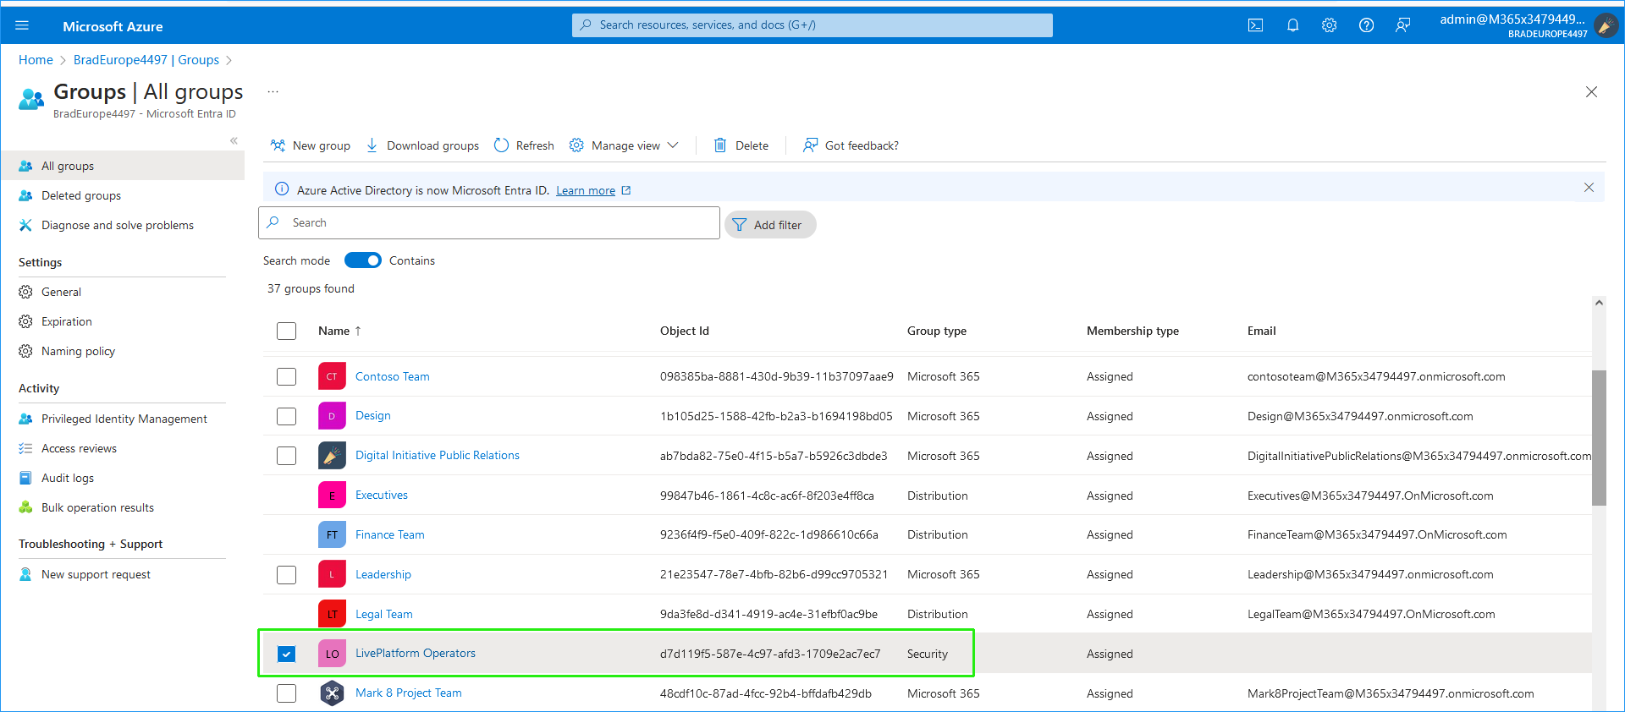
Task: Open the portal hamburger menu
Action: (22, 25)
